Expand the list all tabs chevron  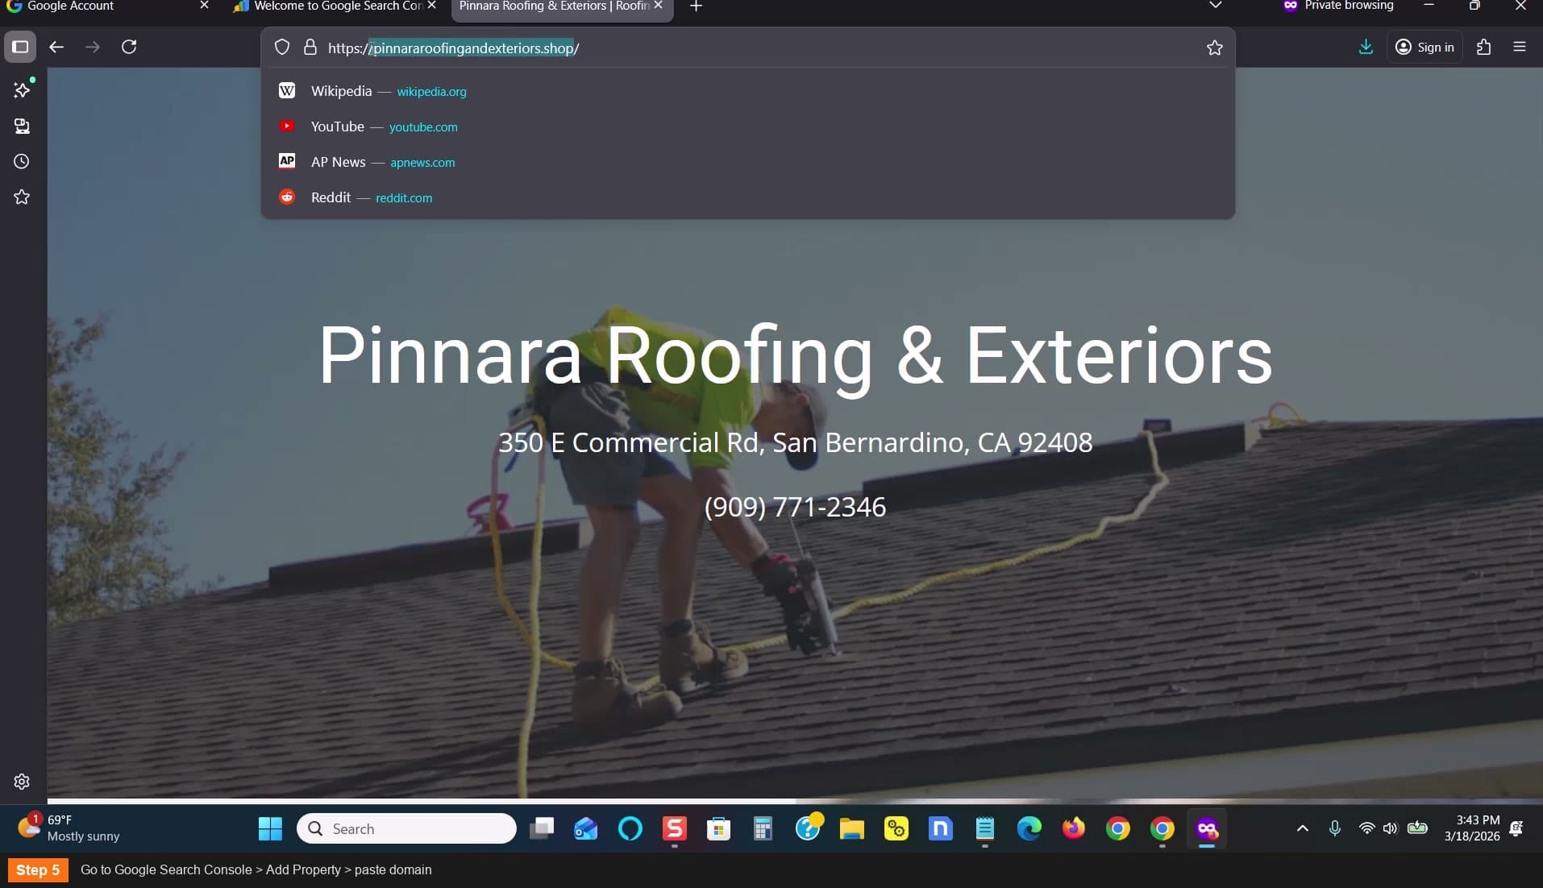coord(1215,6)
